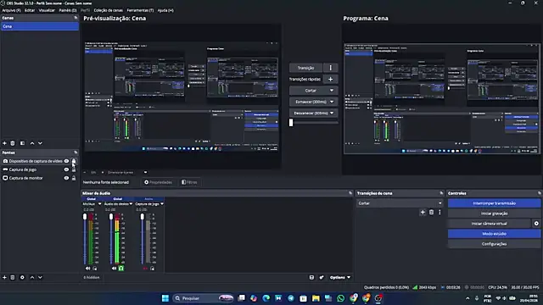Unmute Captura de jogo audio channel

click(x=145, y=269)
